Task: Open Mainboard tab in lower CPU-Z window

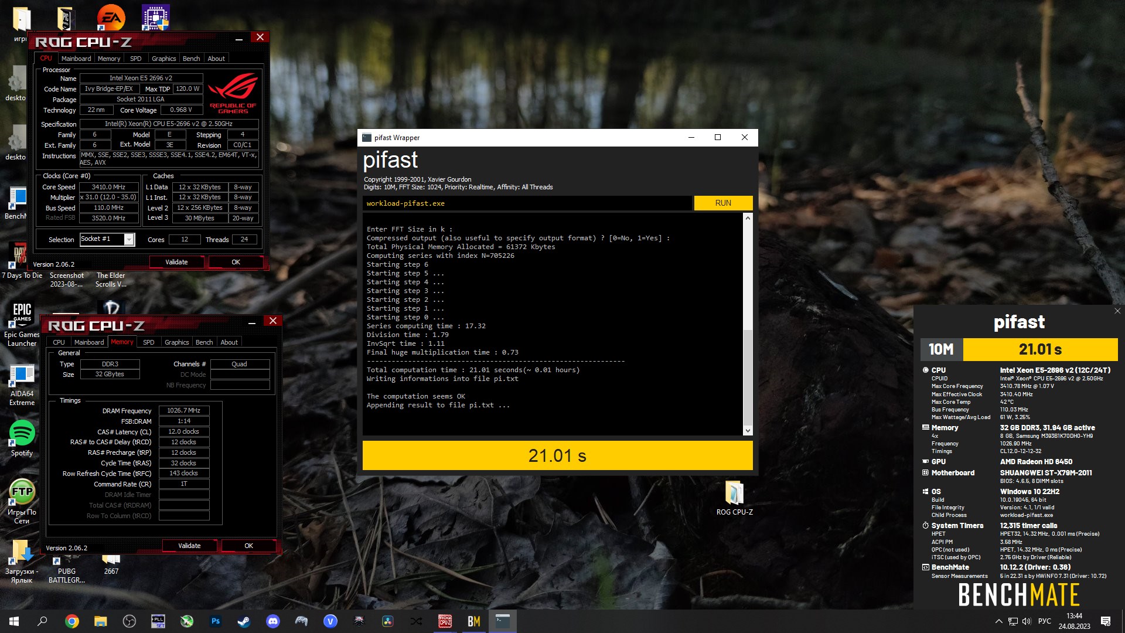Action: click(x=89, y=342)
